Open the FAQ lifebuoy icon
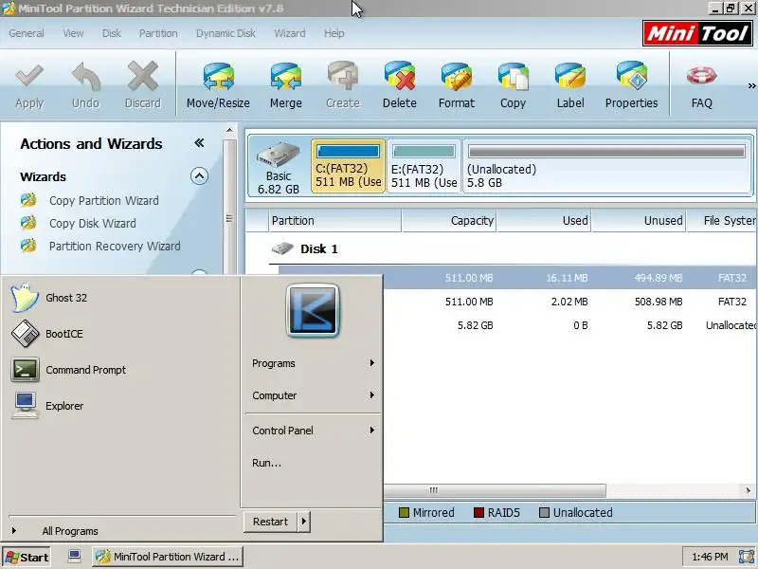The height and width of the screenshot is (569, 758). pos(701,76)
